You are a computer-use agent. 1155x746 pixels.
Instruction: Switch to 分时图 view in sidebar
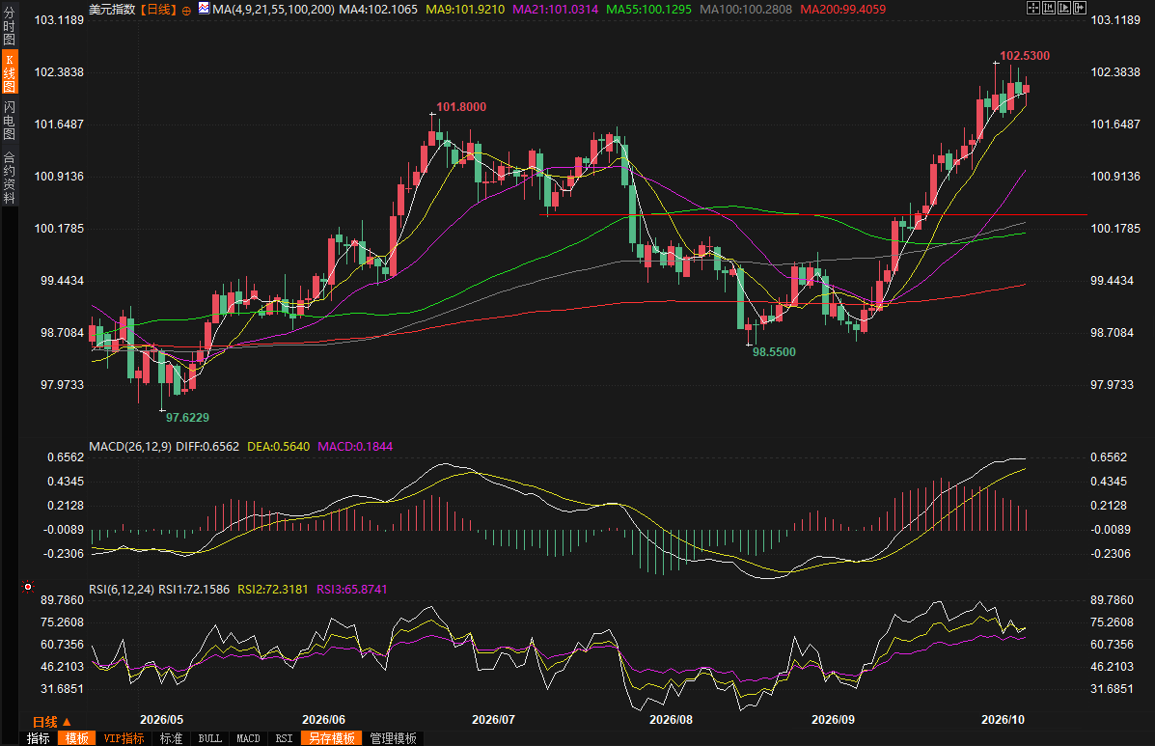9,26
